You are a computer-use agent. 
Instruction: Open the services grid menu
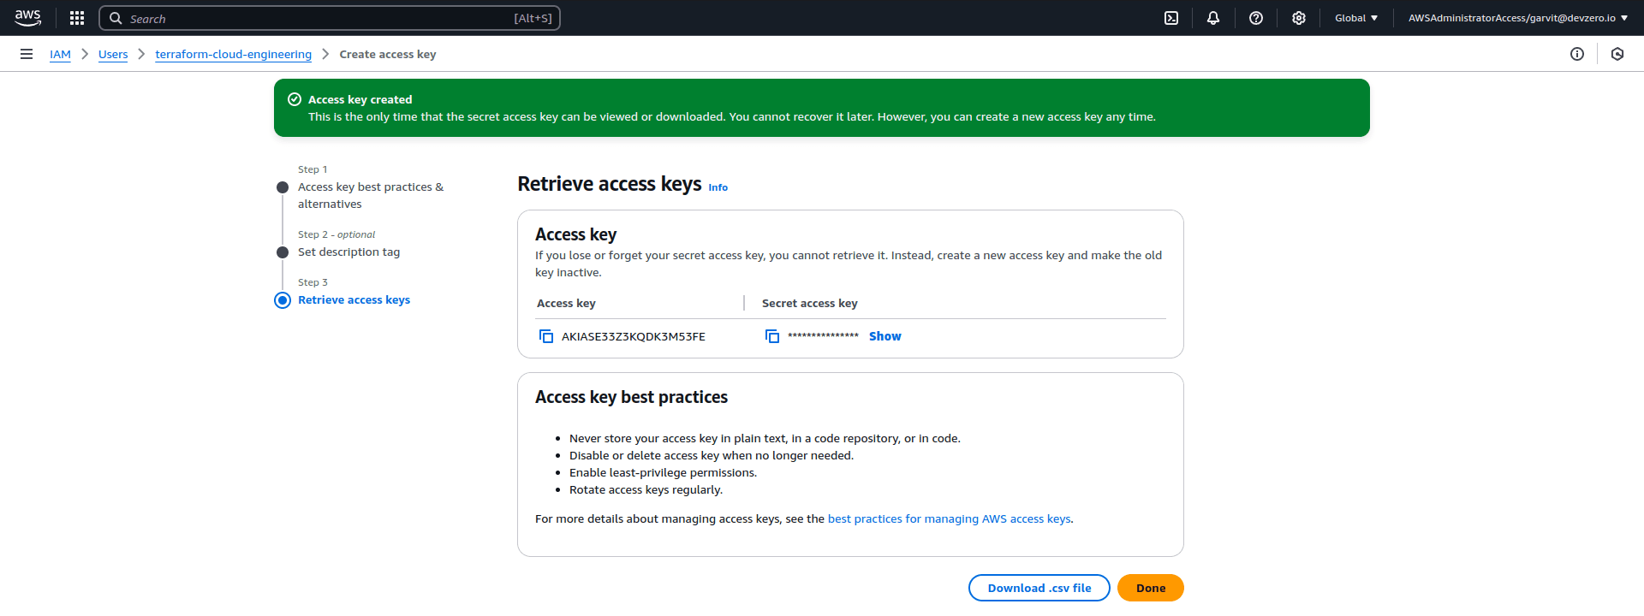coord(77,18)
